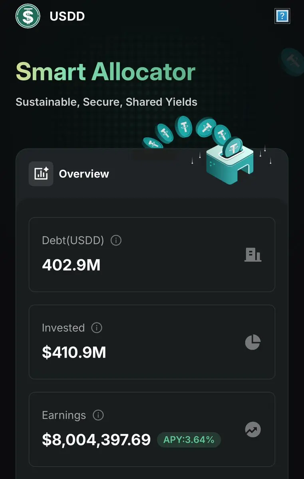Click the Debt info circle icon

point(116,240)
